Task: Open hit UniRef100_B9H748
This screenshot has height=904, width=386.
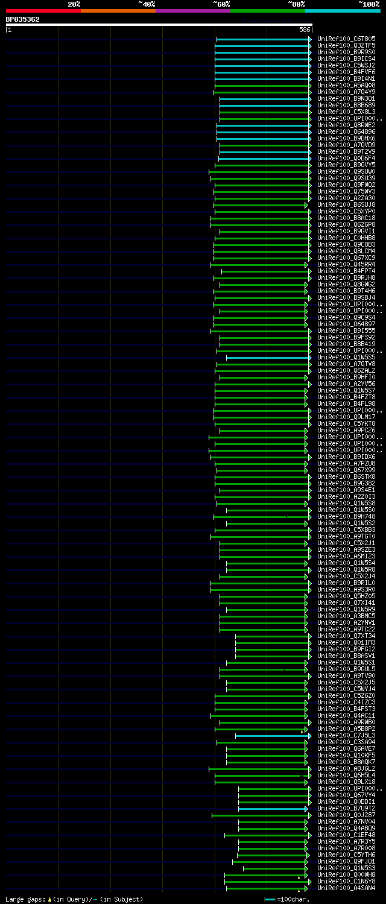Action: [346, 517]
